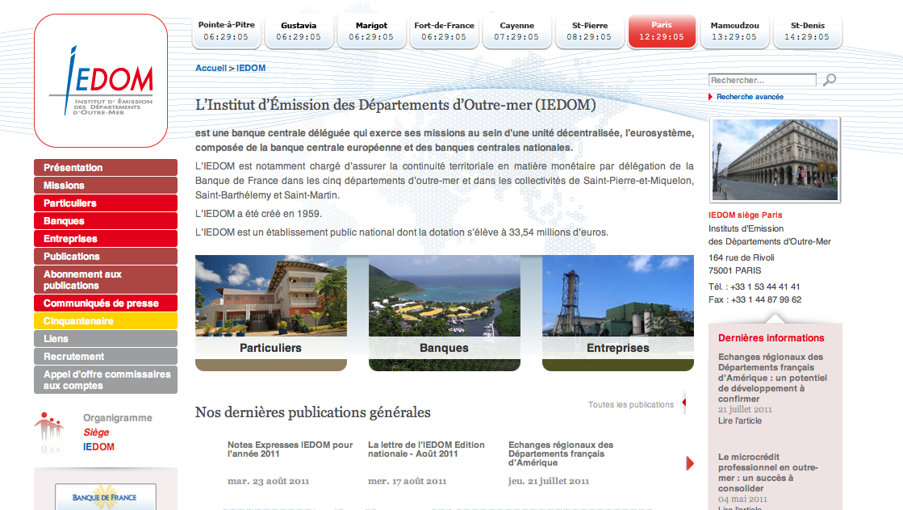Click the date mer. 17 août 2011
This screenshot has height=510, width=903.
tap(408, 481)
